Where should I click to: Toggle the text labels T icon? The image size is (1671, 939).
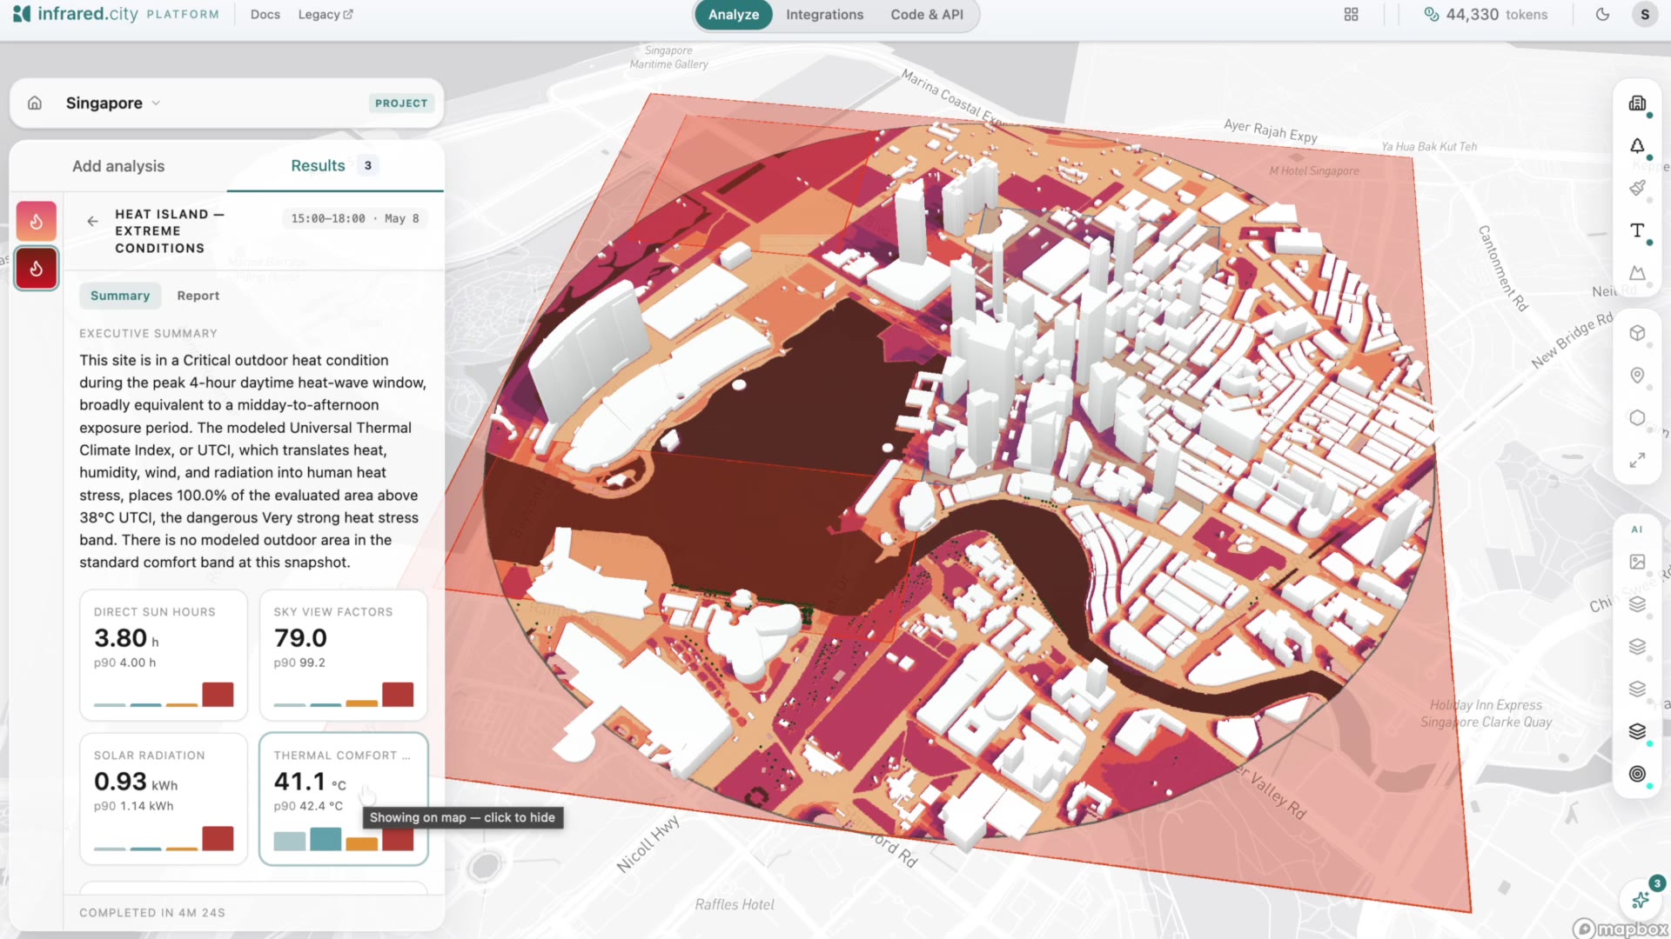tap(1637, 230)
